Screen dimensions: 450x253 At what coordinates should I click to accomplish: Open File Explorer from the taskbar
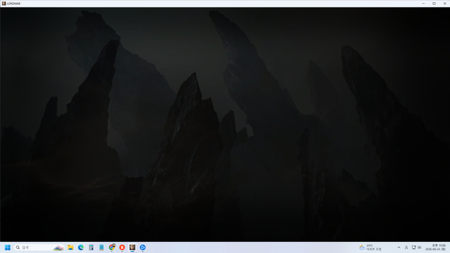70,247
